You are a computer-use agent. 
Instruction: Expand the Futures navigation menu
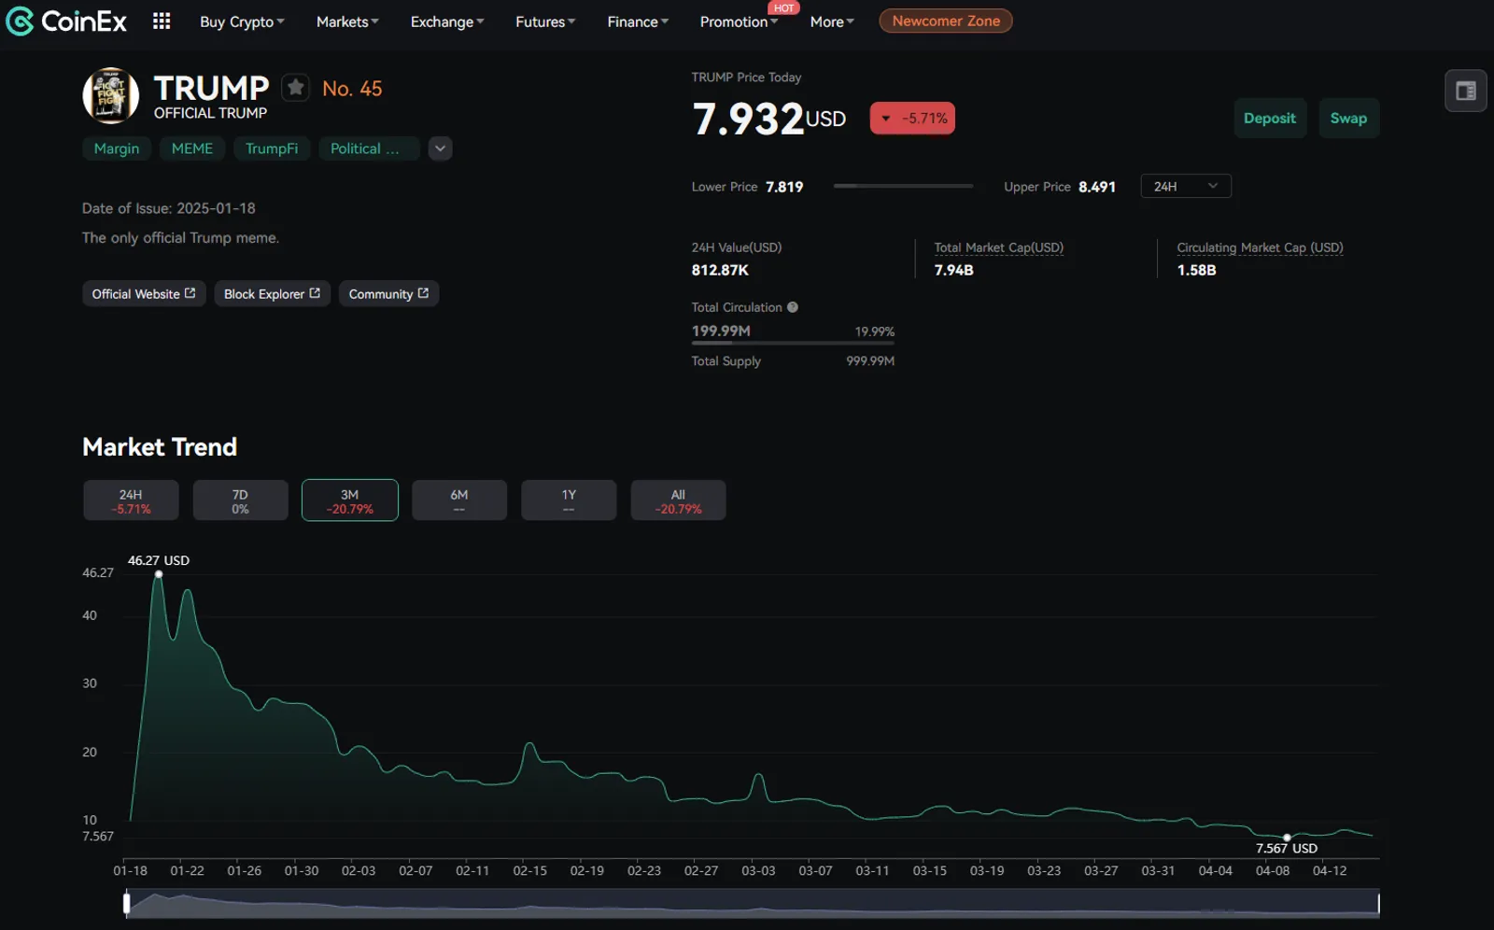point(545,21)
